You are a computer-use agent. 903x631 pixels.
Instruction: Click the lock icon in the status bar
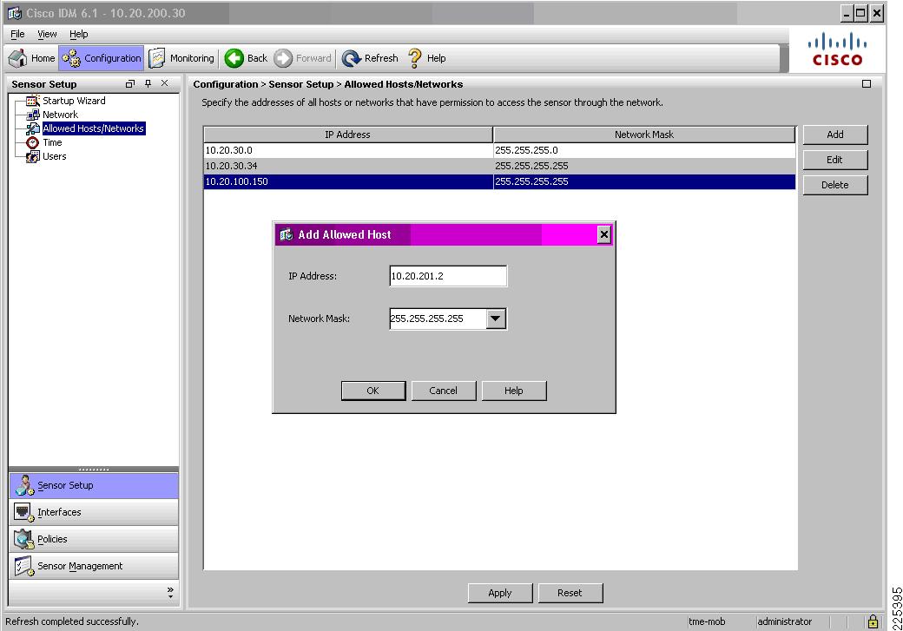pos(873,621)
